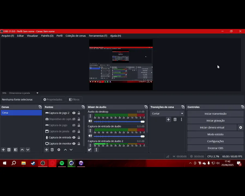Pop out the Cenas dock panel

tap(40, 107)
